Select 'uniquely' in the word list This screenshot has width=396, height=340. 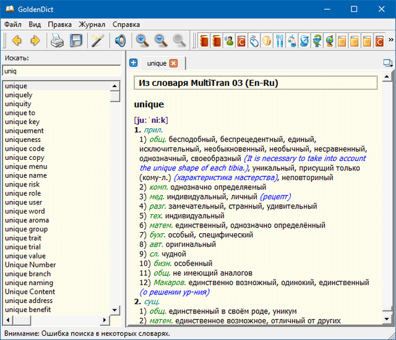click(19, 95)
